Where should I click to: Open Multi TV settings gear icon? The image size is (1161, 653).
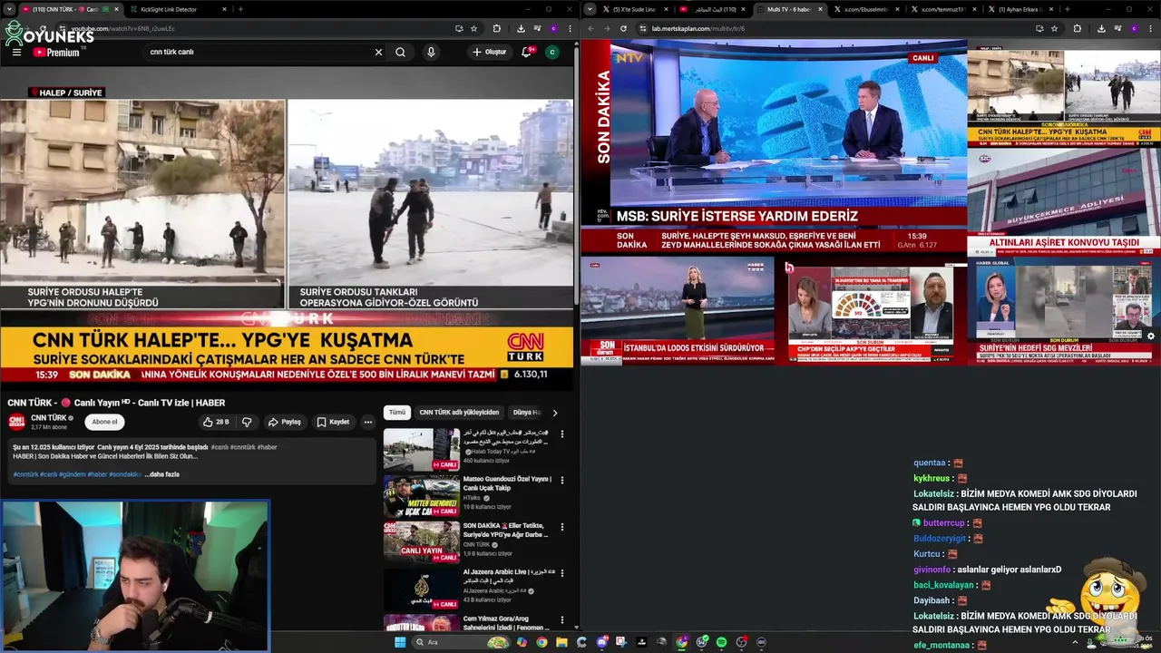pos(1151,336)
